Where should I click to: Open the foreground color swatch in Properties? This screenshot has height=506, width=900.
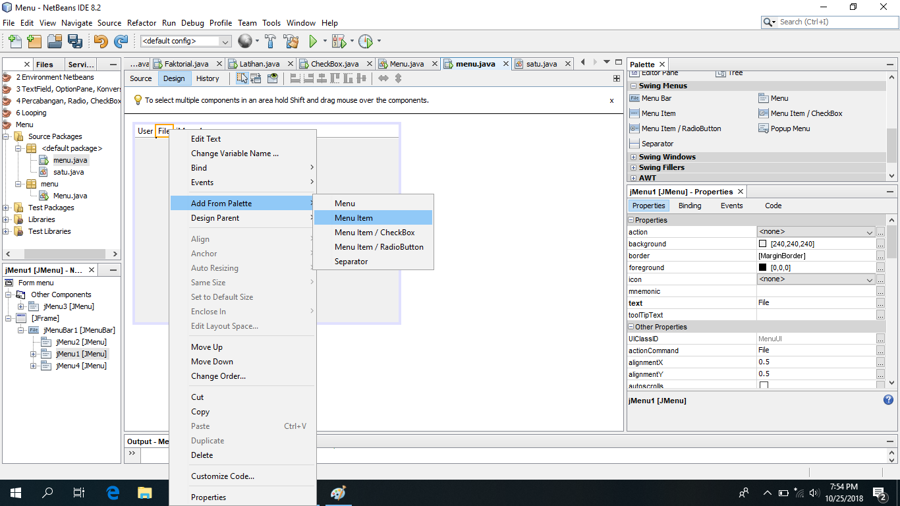tap(762, 267)
